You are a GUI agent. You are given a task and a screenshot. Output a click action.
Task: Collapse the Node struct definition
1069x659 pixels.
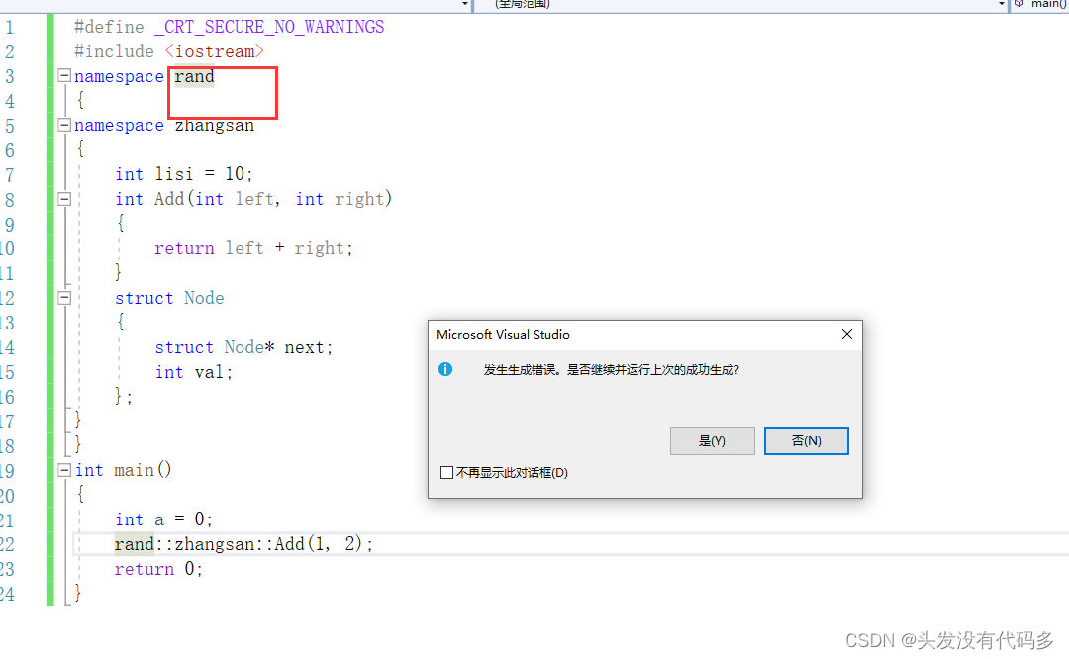pyautogui.click(x=62, y=297)
